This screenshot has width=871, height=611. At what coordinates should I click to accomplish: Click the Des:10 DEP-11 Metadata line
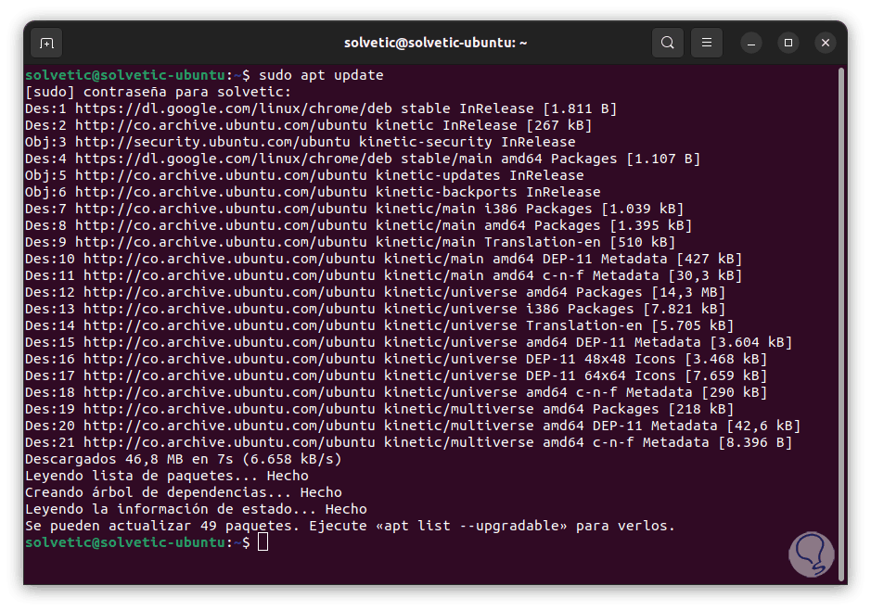coord(383,259)
